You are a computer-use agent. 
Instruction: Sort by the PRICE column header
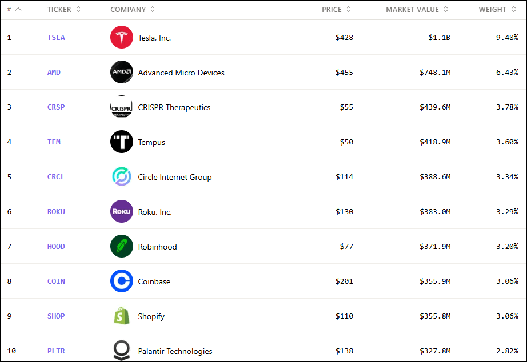pyautogui.click(x=337, y=9)
